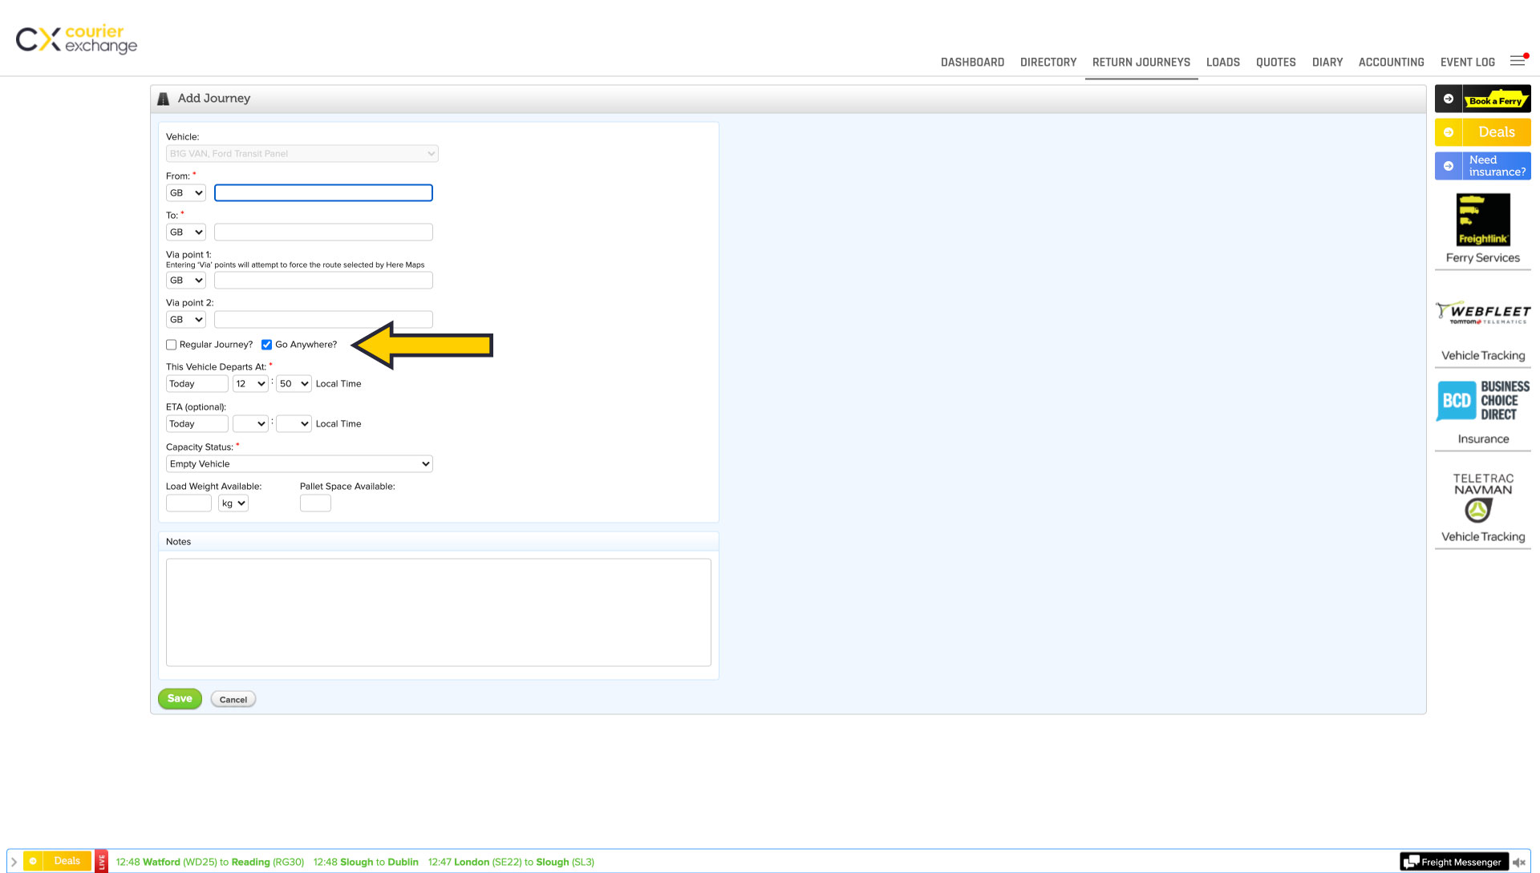Click inside the Notes text area
Viewport: 1540px width, 873px height.
[x=438, y=612]
